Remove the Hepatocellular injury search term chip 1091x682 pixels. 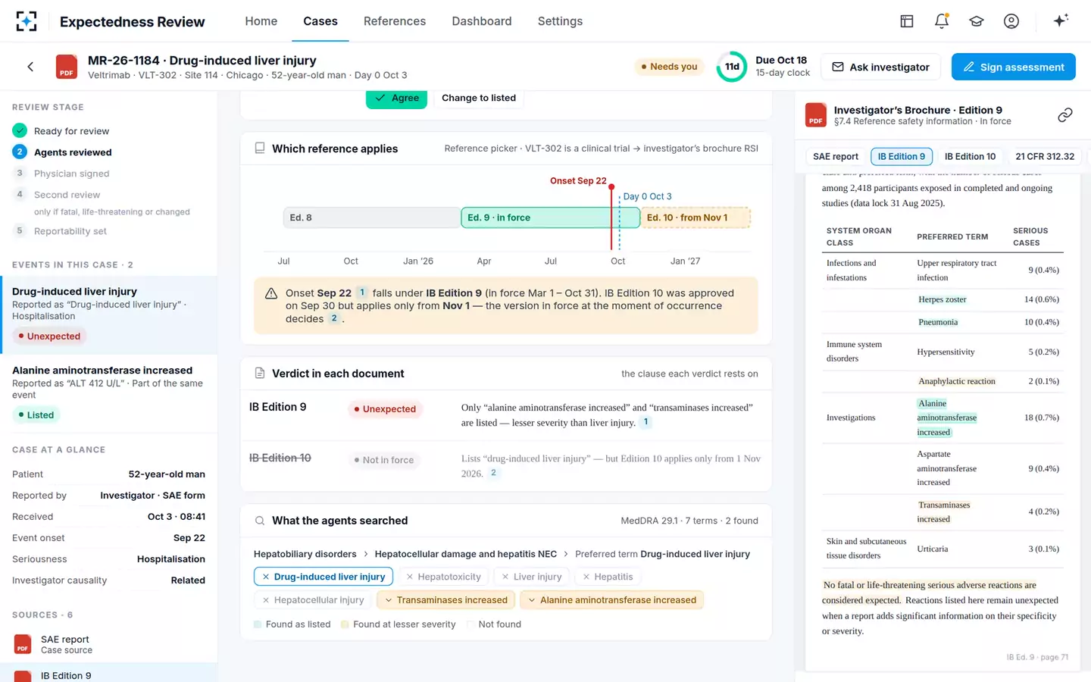point(266,600)
